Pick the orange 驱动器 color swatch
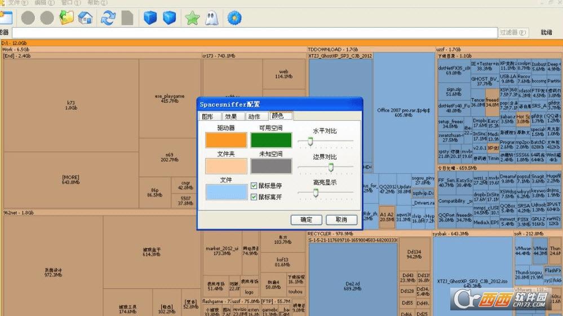 tap(226, 140)
